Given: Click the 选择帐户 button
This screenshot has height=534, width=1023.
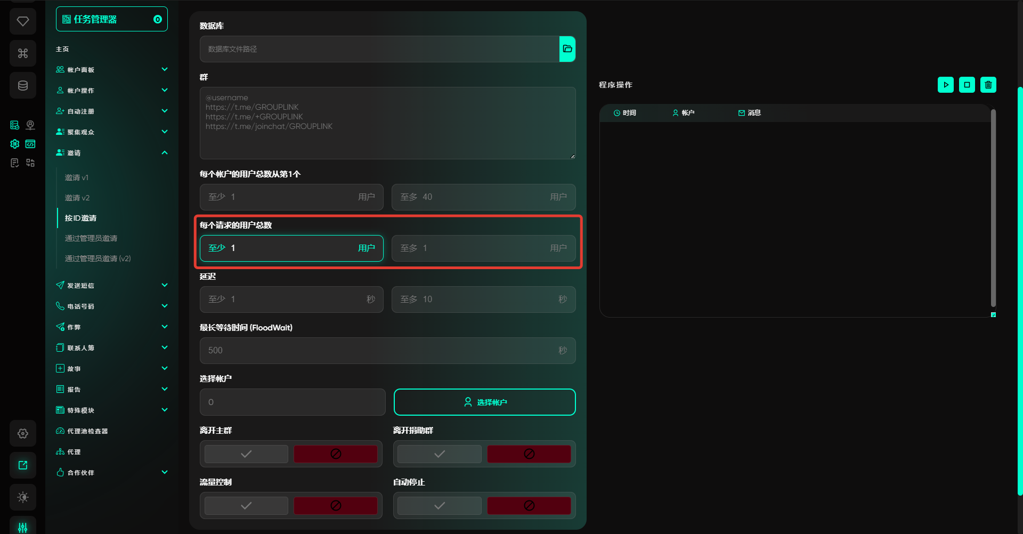Looking at the screenshot, I should (484, 402).
